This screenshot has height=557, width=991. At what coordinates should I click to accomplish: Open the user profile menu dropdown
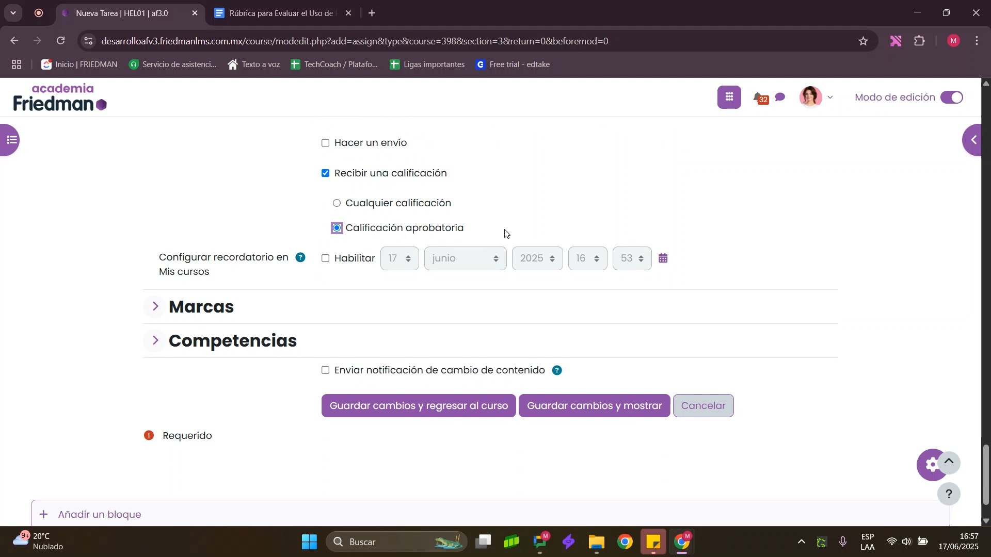[x=817, y=97]
